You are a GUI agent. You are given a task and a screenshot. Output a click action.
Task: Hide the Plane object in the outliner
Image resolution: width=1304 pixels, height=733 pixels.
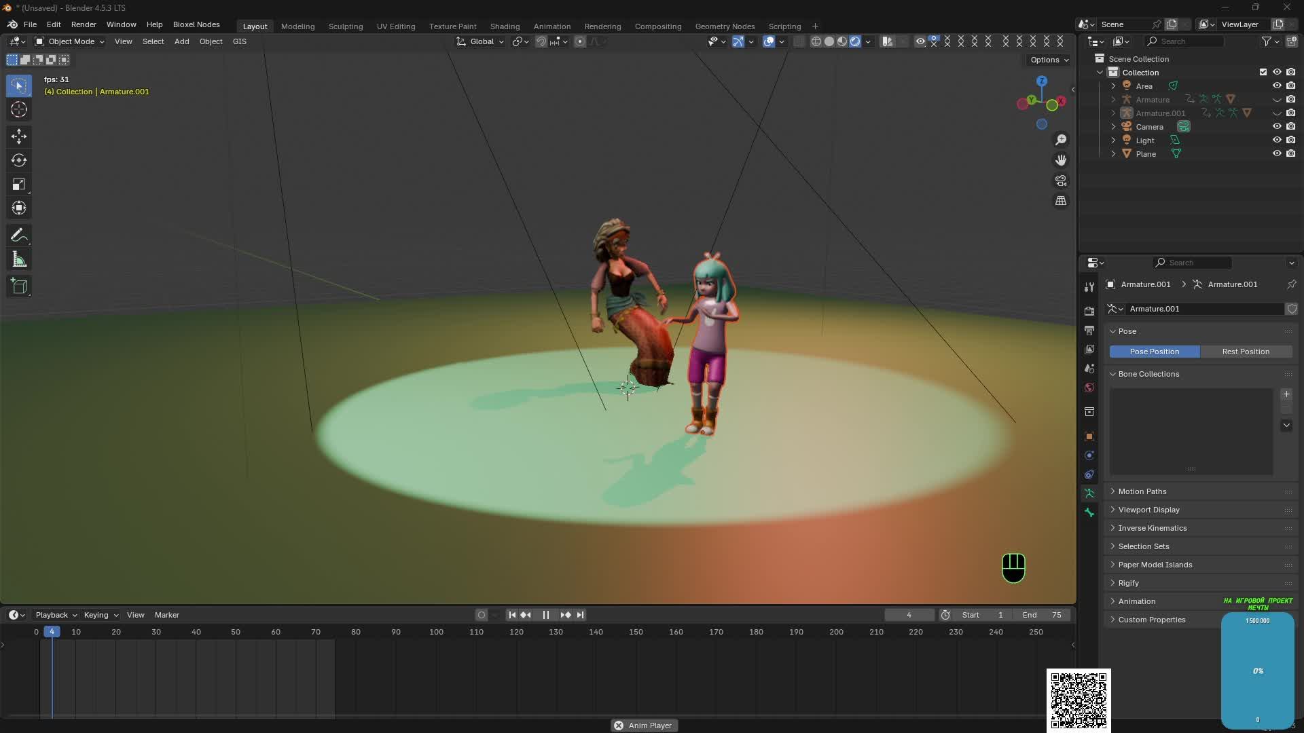1277,153
